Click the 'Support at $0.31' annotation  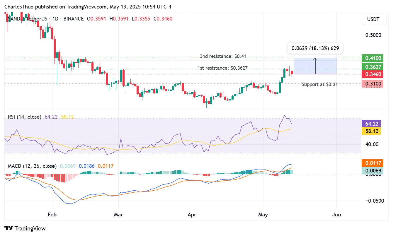click(x=319, y=84)
